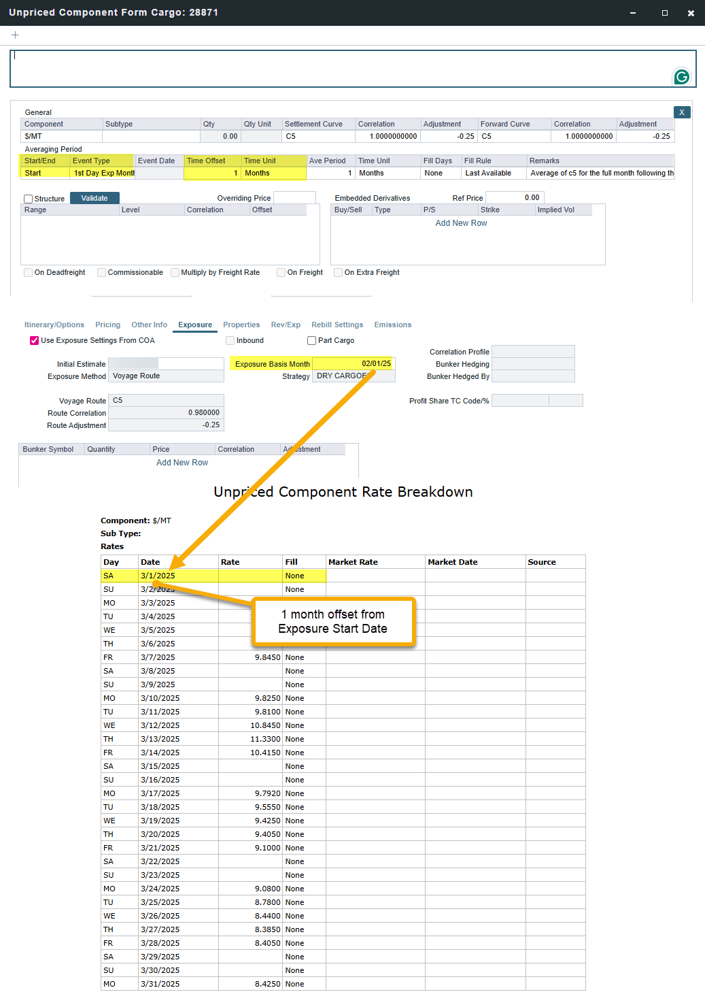705x1007 pixels.
Task: Open Correlation Profile field
Action: point(533,352)
